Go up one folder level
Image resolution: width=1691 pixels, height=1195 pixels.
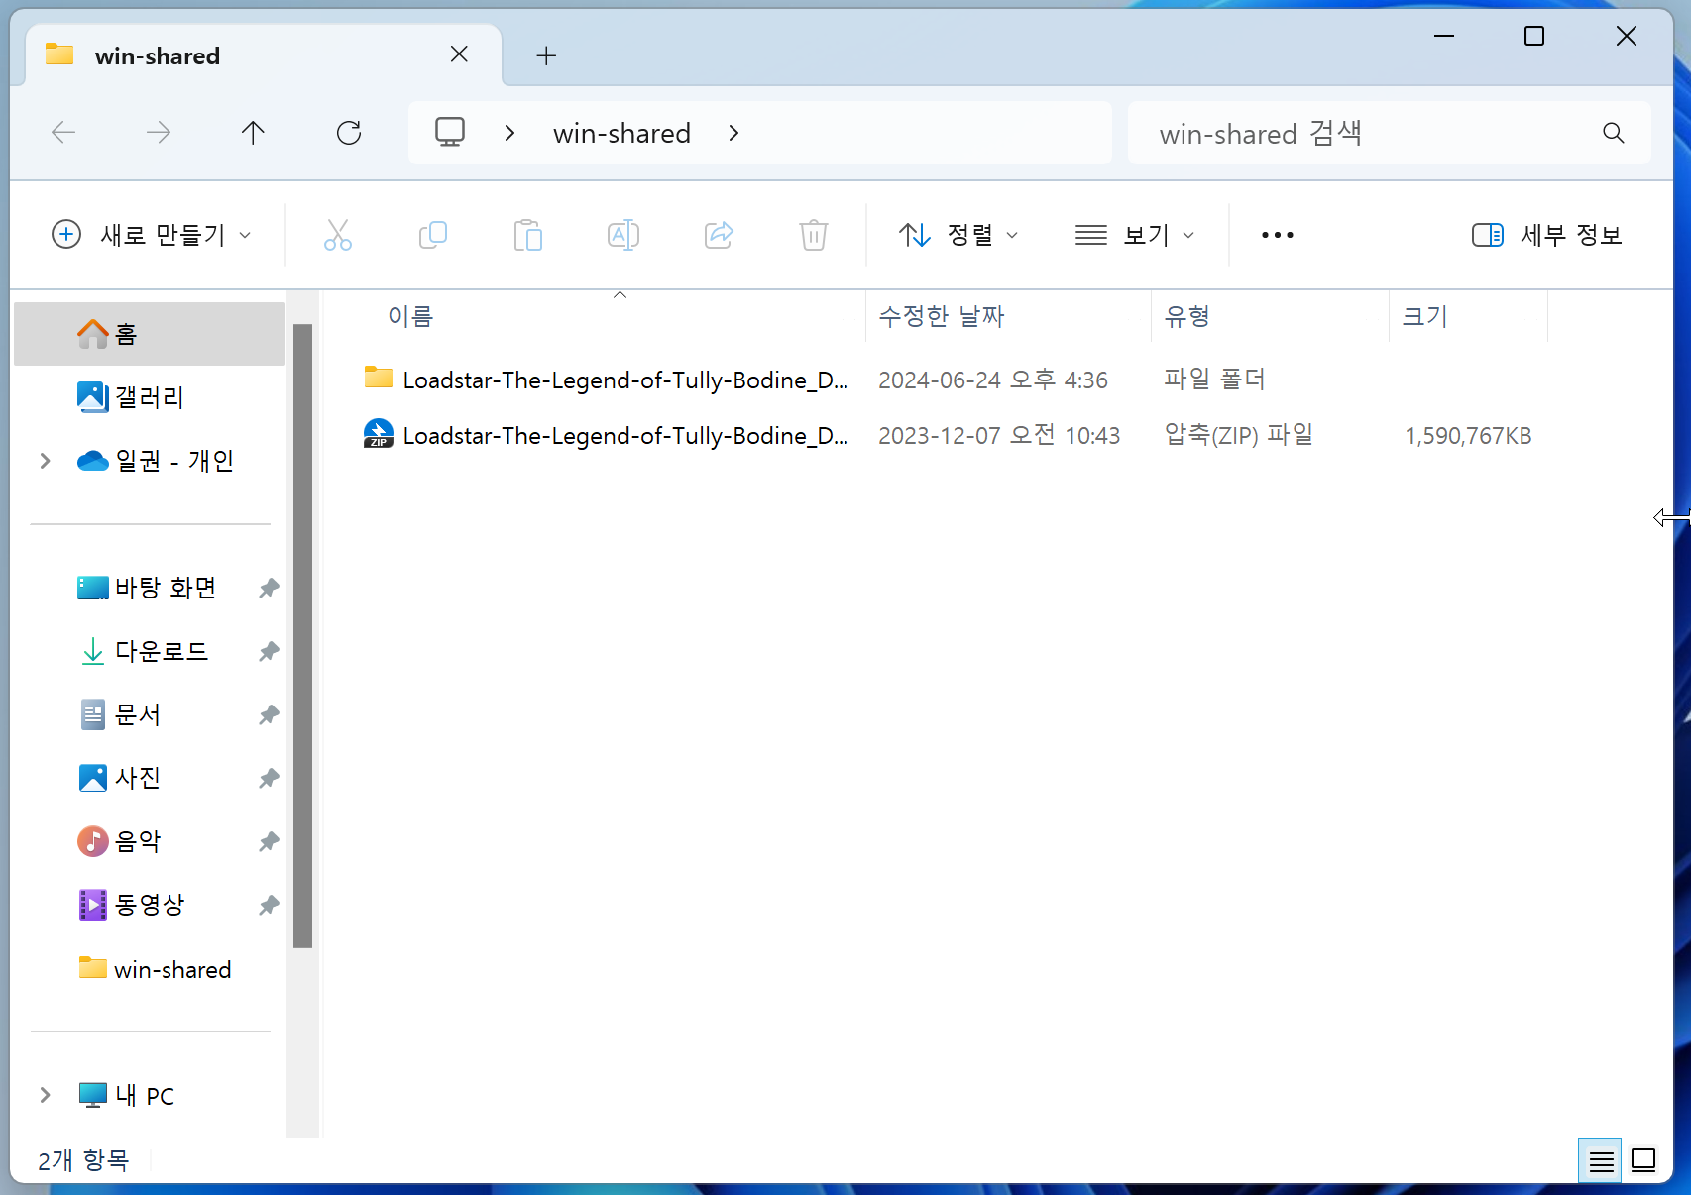tap(253, 133)
